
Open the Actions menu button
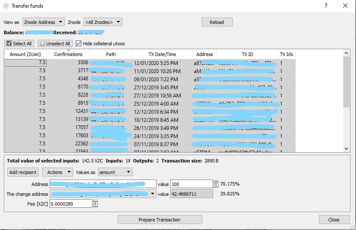58,172
